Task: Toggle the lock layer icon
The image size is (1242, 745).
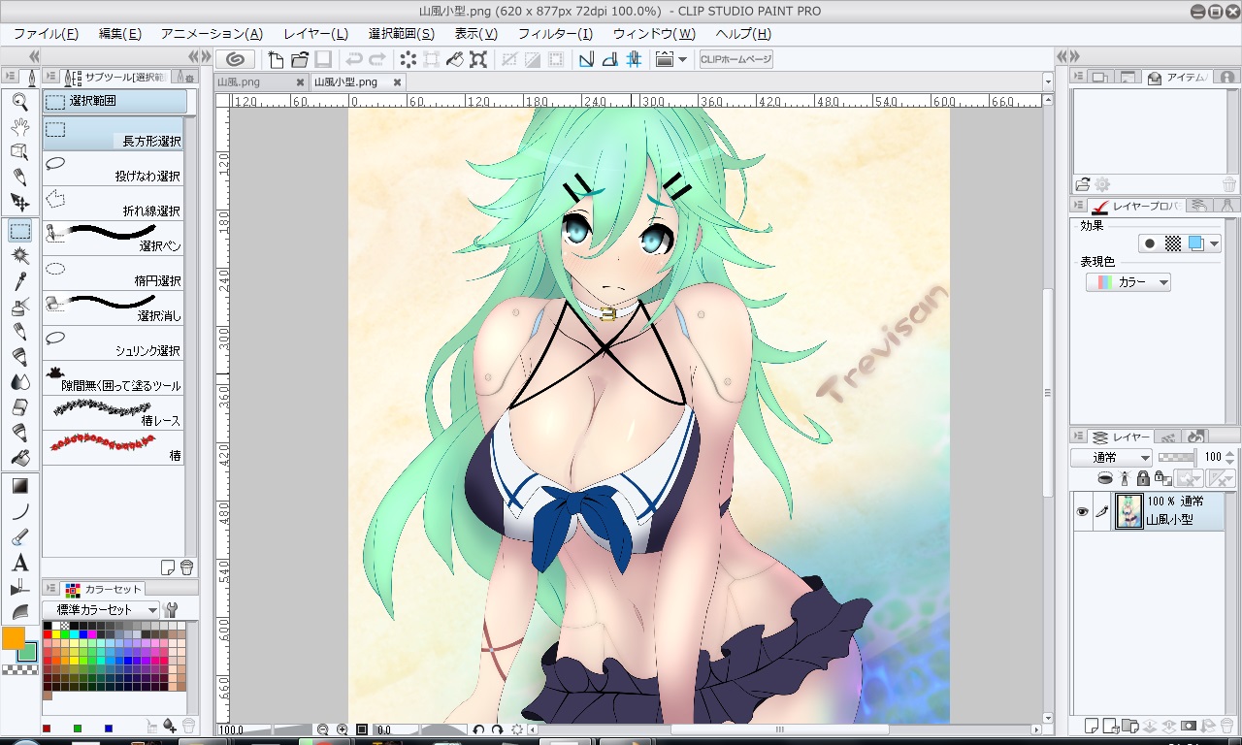Action: 1143,478
